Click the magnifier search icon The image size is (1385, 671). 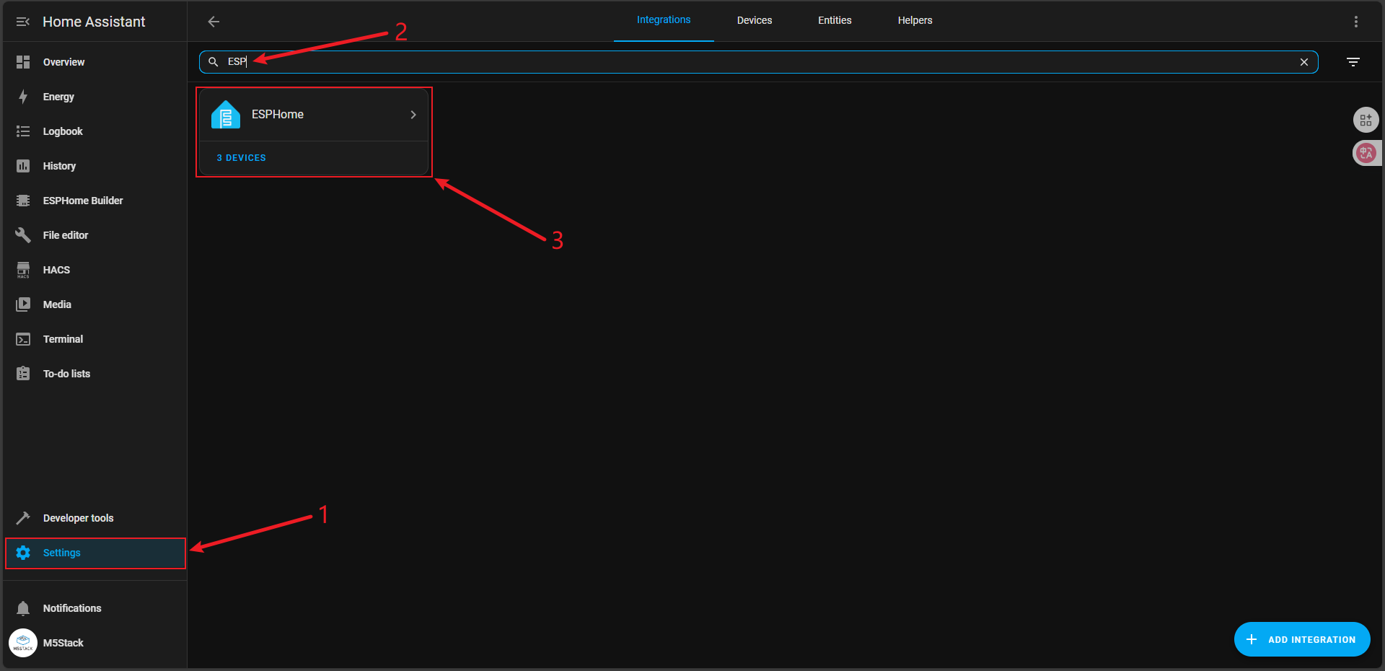[x=214, y=62]
